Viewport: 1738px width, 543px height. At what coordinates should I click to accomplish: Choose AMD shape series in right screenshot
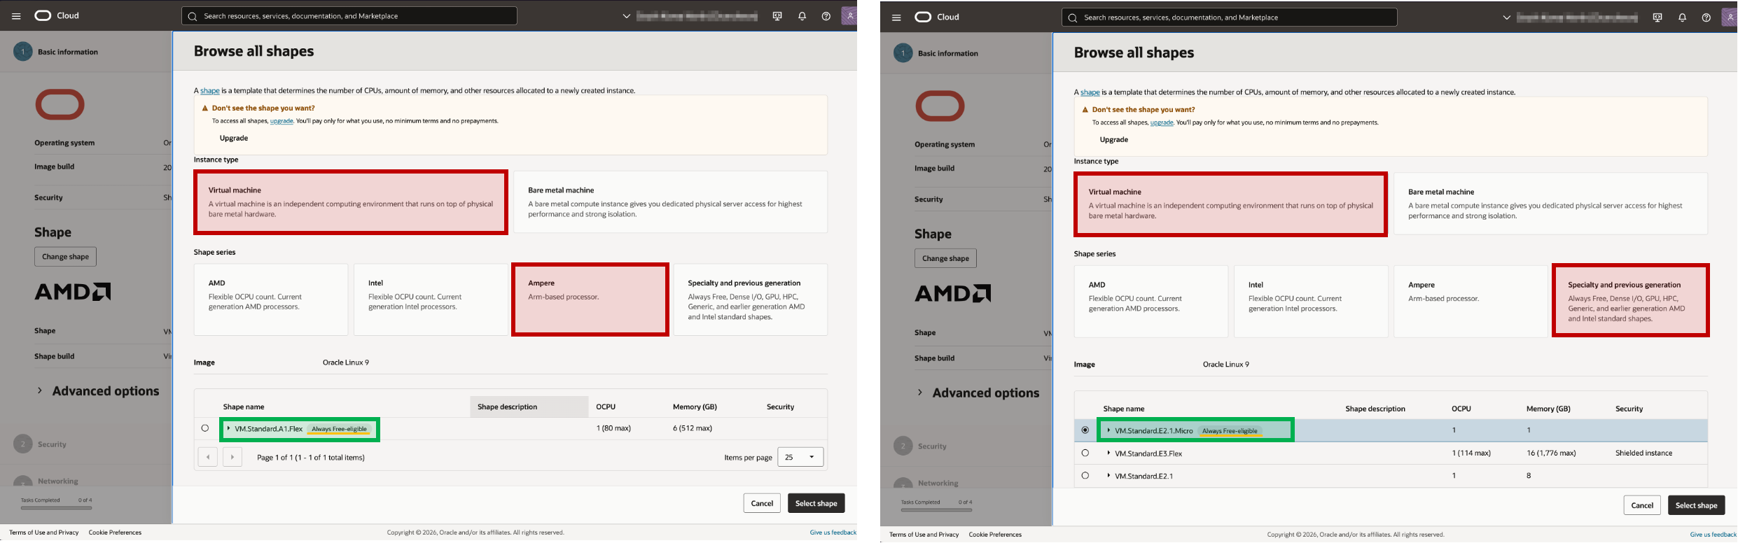coord(1151,302)
